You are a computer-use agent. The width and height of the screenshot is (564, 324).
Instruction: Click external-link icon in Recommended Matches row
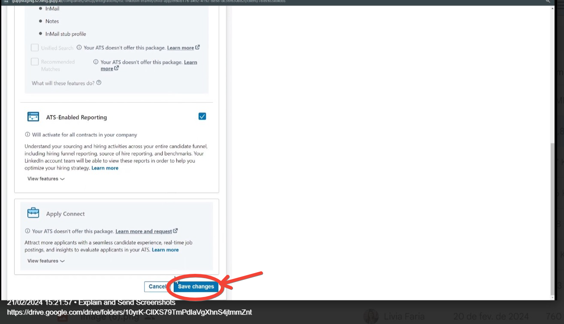[116, 68]
